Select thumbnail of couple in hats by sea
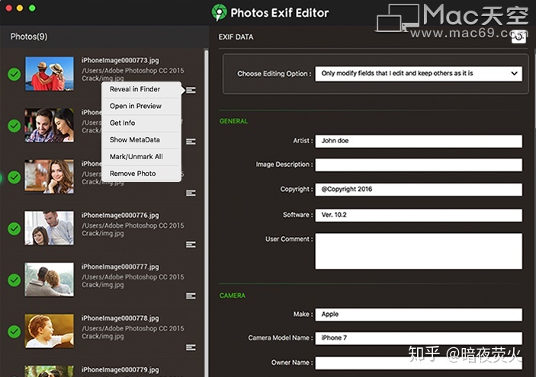The height and width of the screenshot is (377, 536). 50,74
